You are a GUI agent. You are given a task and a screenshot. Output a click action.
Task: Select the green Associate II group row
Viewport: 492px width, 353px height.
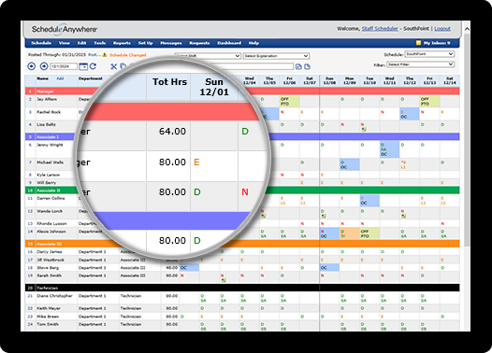pos(242,191)
